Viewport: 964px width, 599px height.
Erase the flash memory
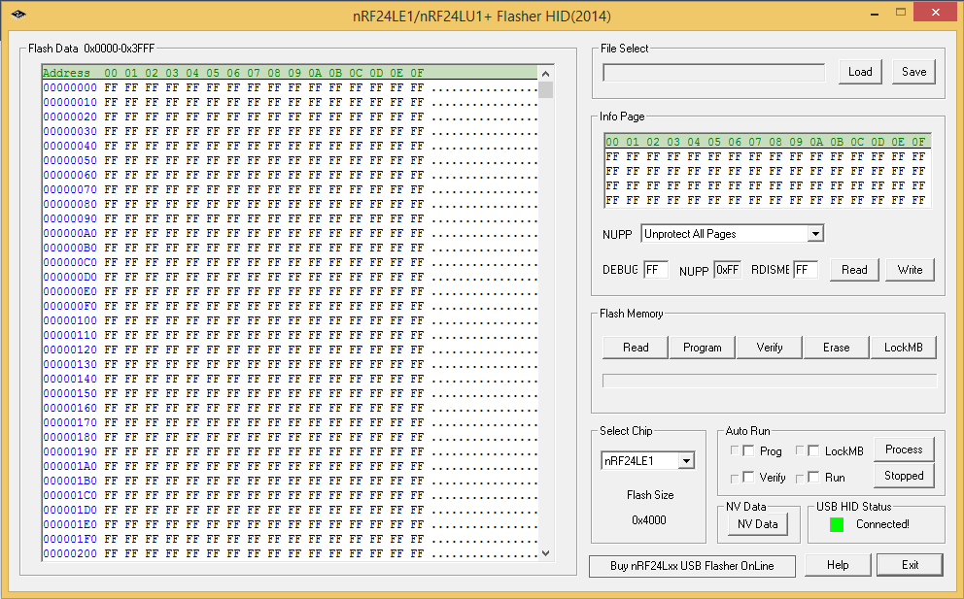836,347
